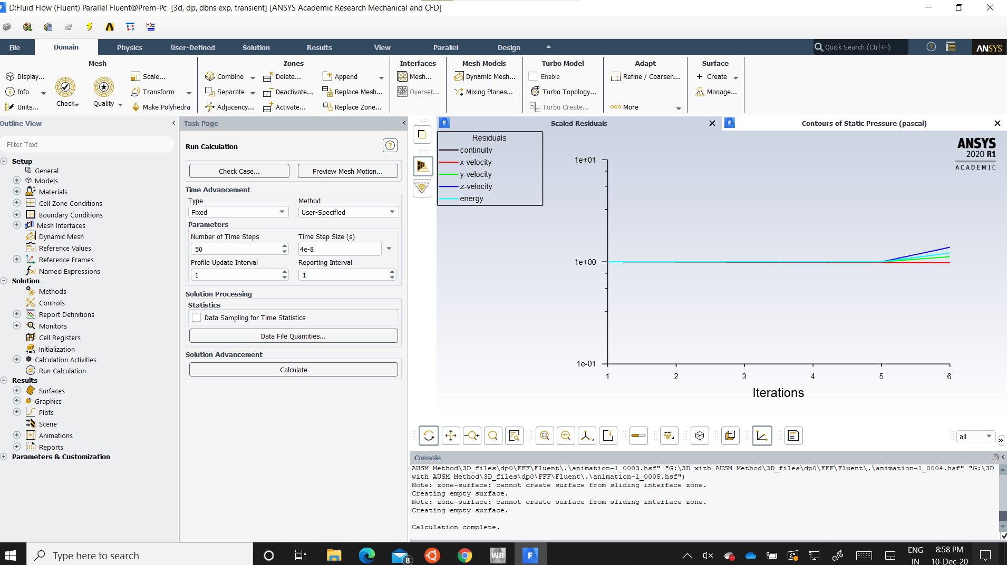Screen dimensions: 1007x565
Task: Open the Method dropdown (User-Specified)
Action: point(348,212)
